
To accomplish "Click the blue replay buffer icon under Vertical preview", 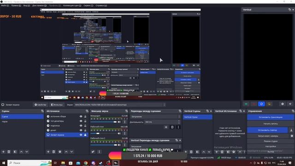I will (x=261, y=104).
